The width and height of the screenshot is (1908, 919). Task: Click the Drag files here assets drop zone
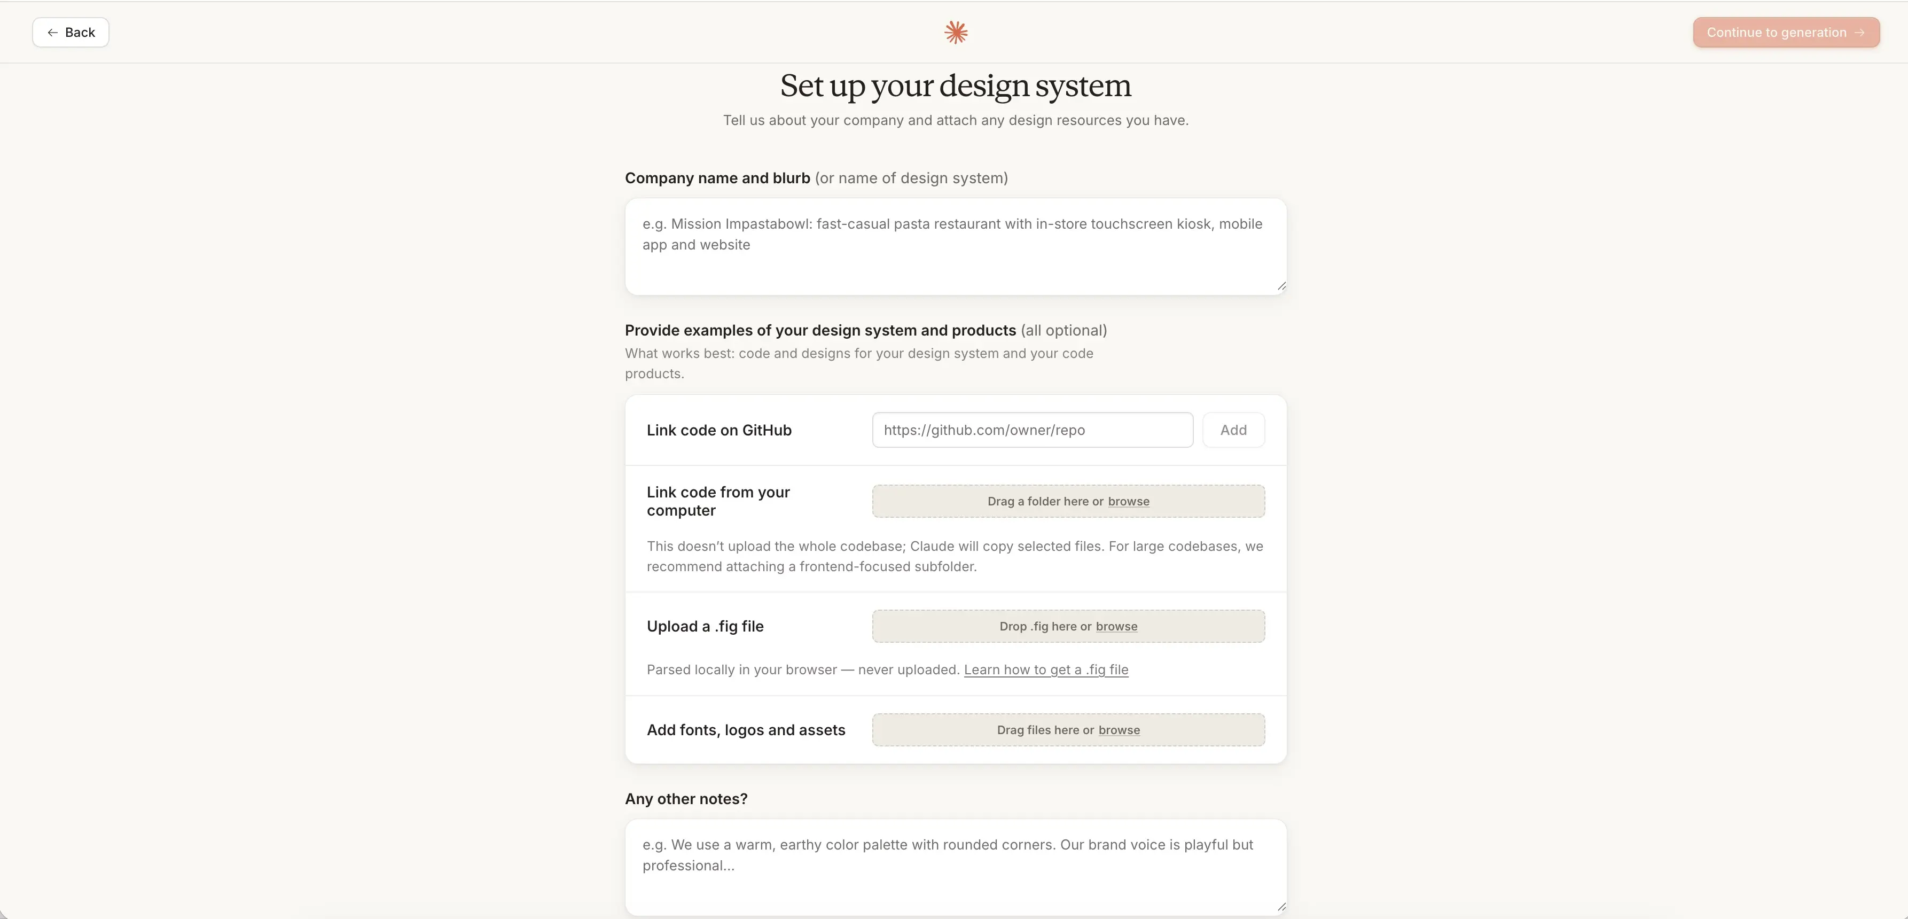[1068, 729]
